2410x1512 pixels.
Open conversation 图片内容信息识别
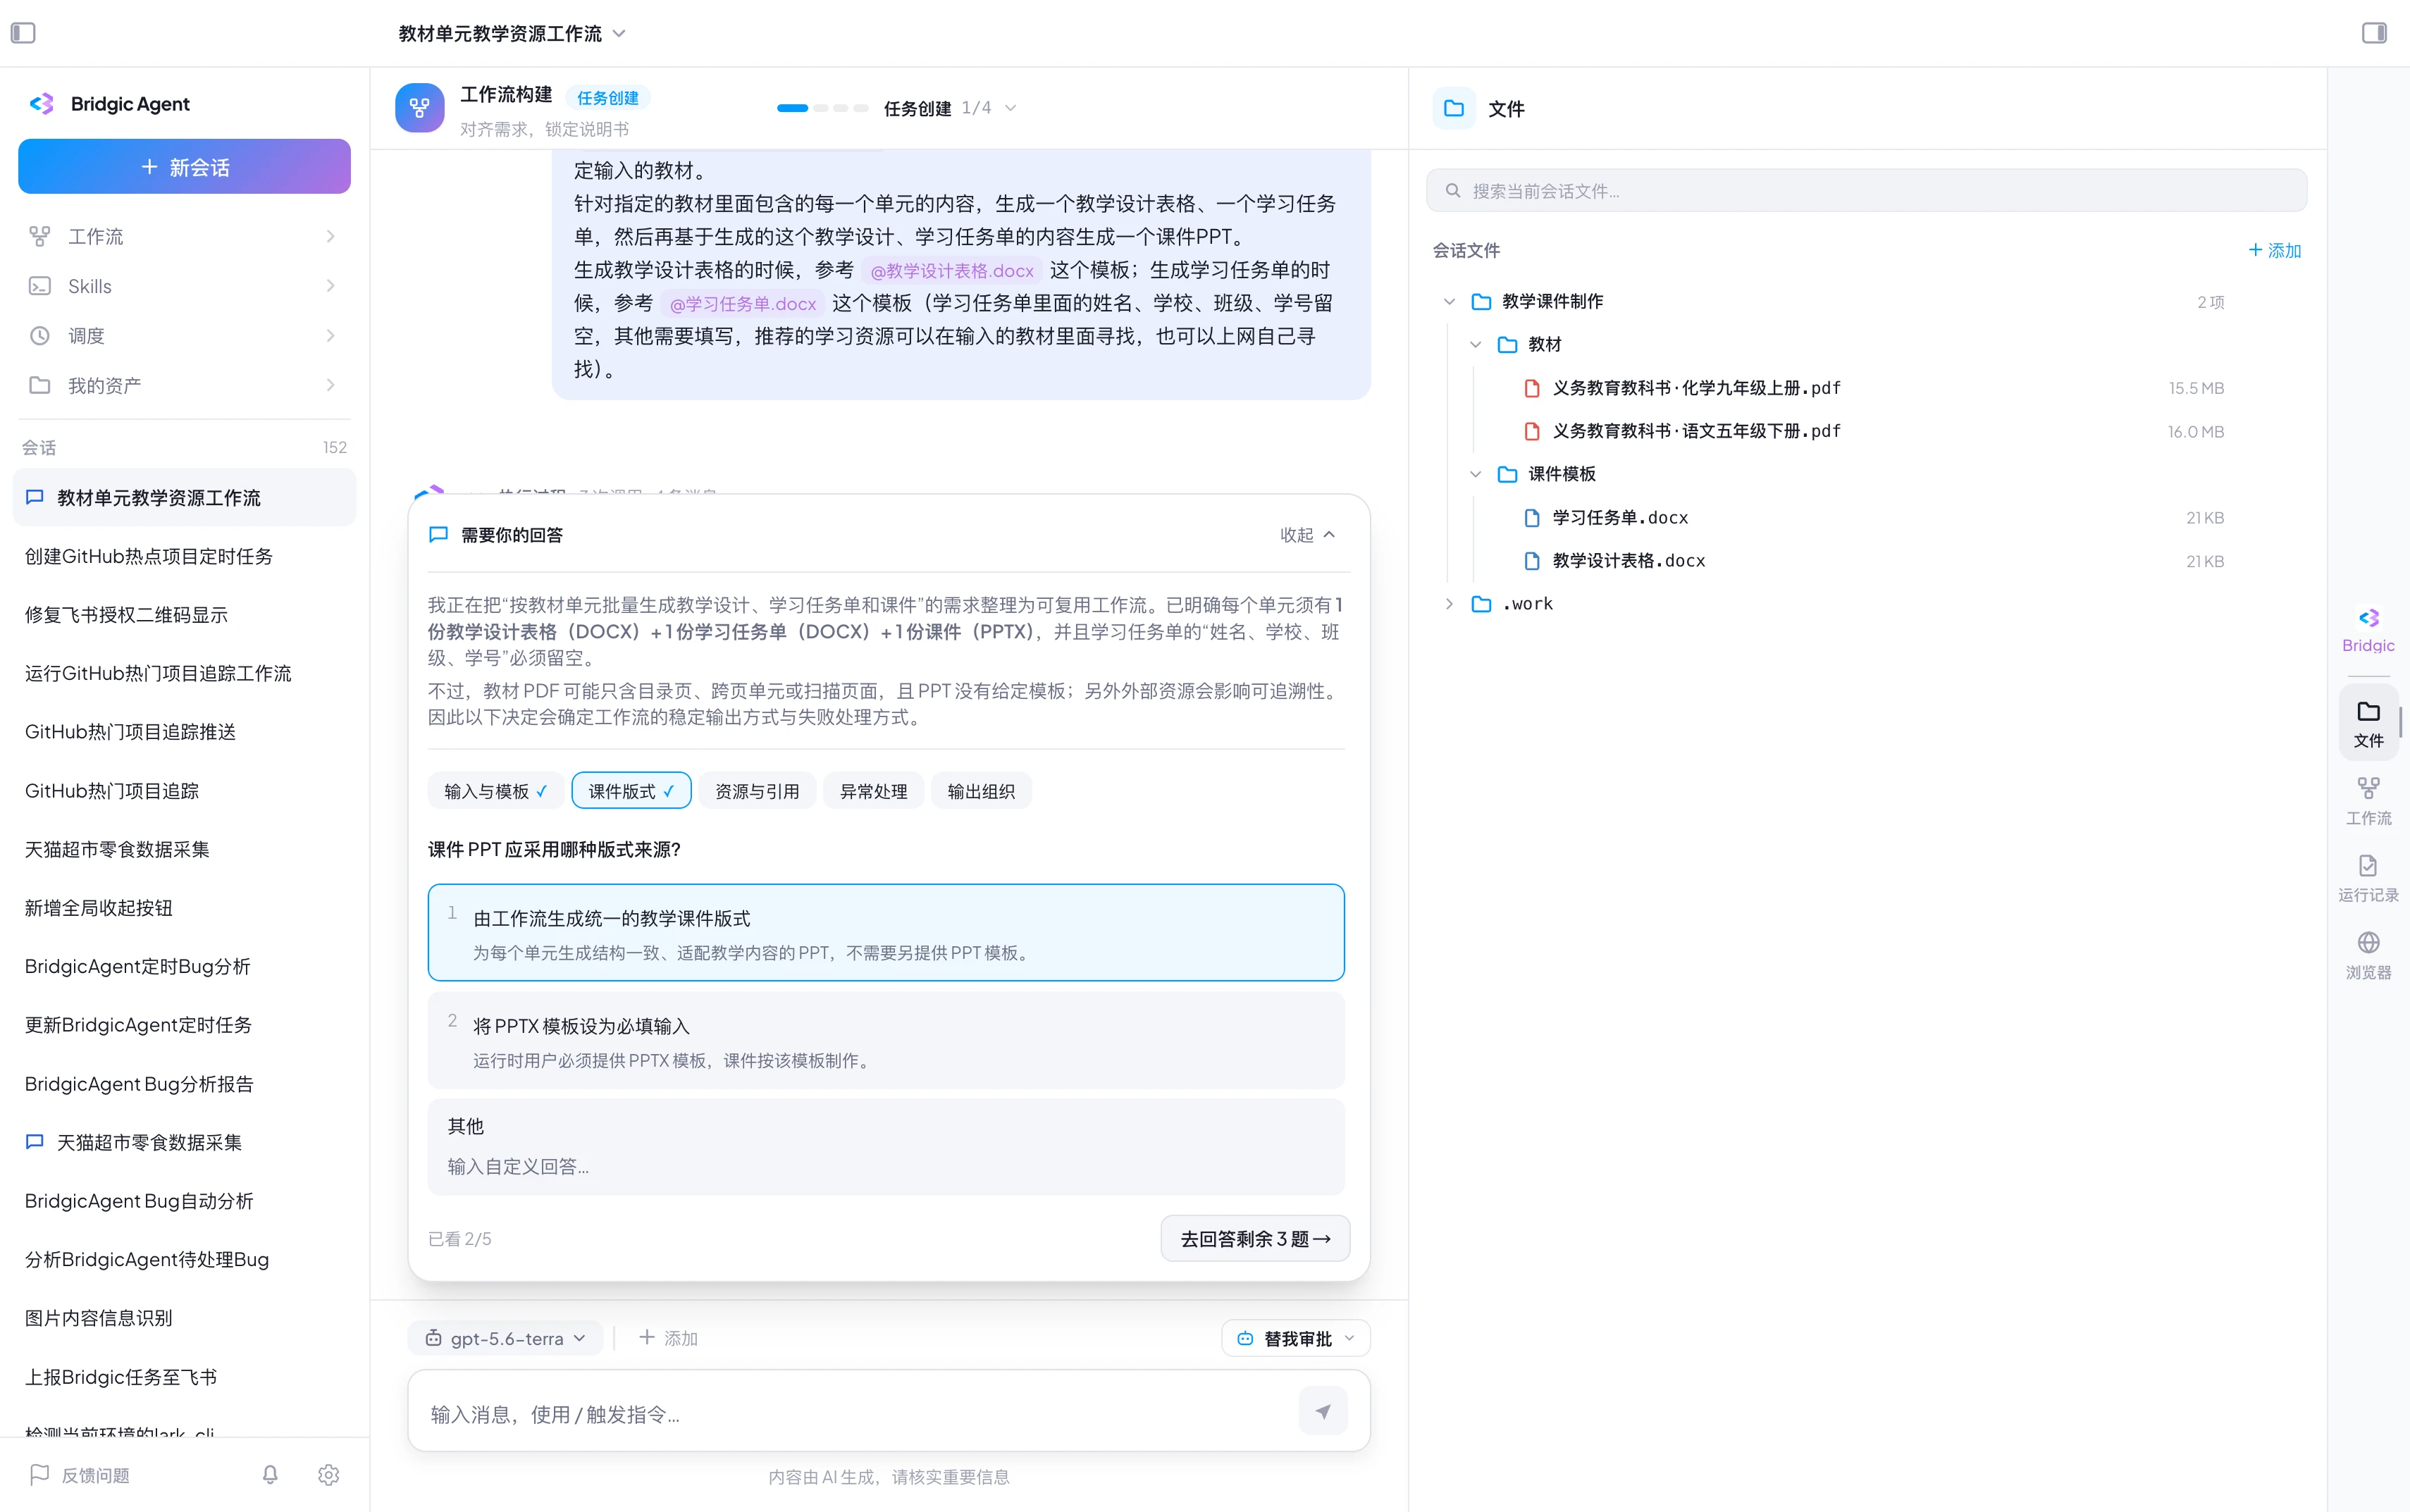click(x=184, y=1318)
